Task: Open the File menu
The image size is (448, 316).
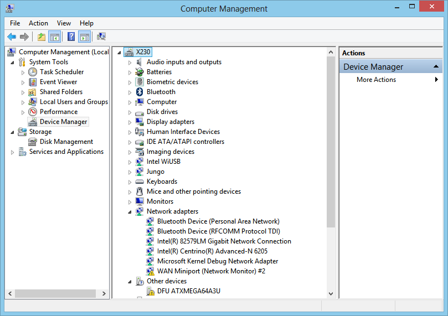Action: coord(15,23)
